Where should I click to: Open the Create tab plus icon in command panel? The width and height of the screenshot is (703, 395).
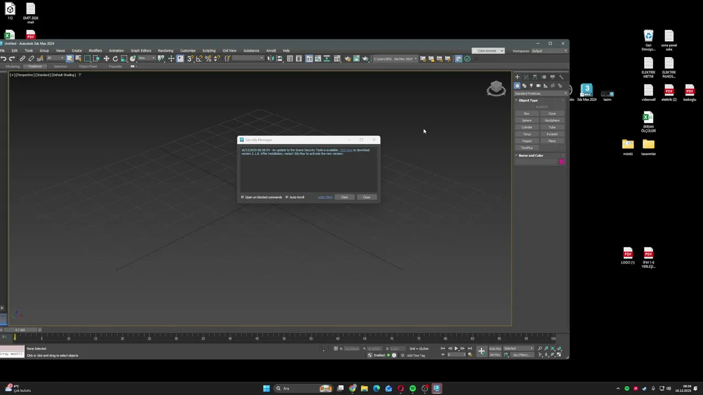pyautogui.click(x=517, y=77)
